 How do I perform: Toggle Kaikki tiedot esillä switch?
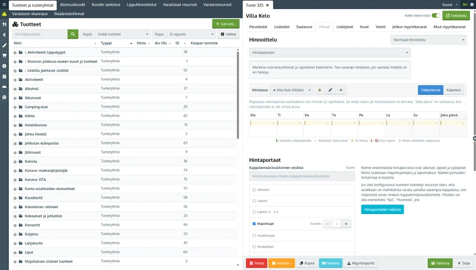click(x=436, y=15)
